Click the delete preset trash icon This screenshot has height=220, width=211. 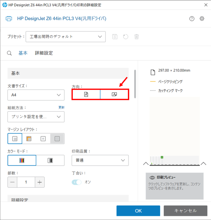pyautogui.click(x=136, y=37)
